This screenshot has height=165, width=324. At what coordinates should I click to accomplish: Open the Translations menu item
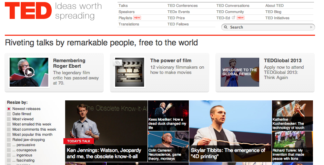pyautogui.click(x=129, y=24)
